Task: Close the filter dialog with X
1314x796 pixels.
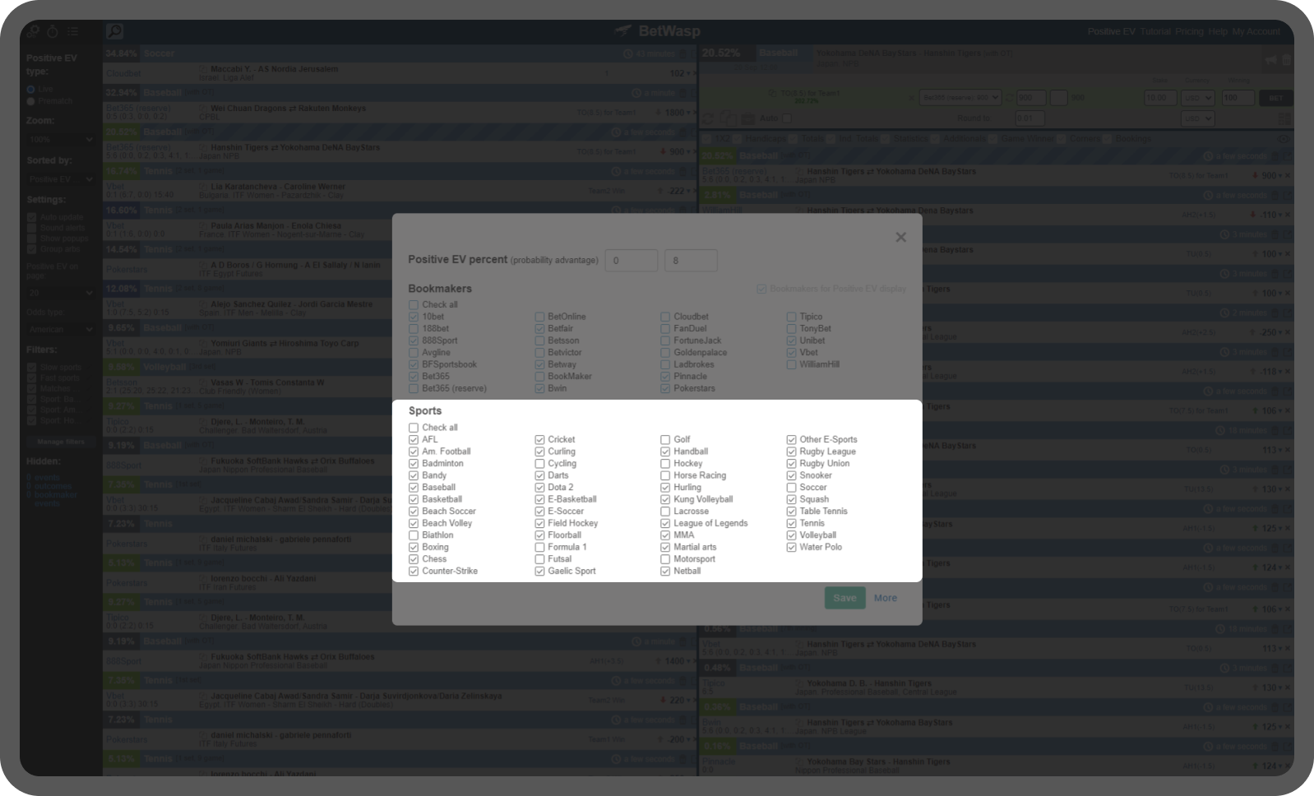Action: [900, 237]
